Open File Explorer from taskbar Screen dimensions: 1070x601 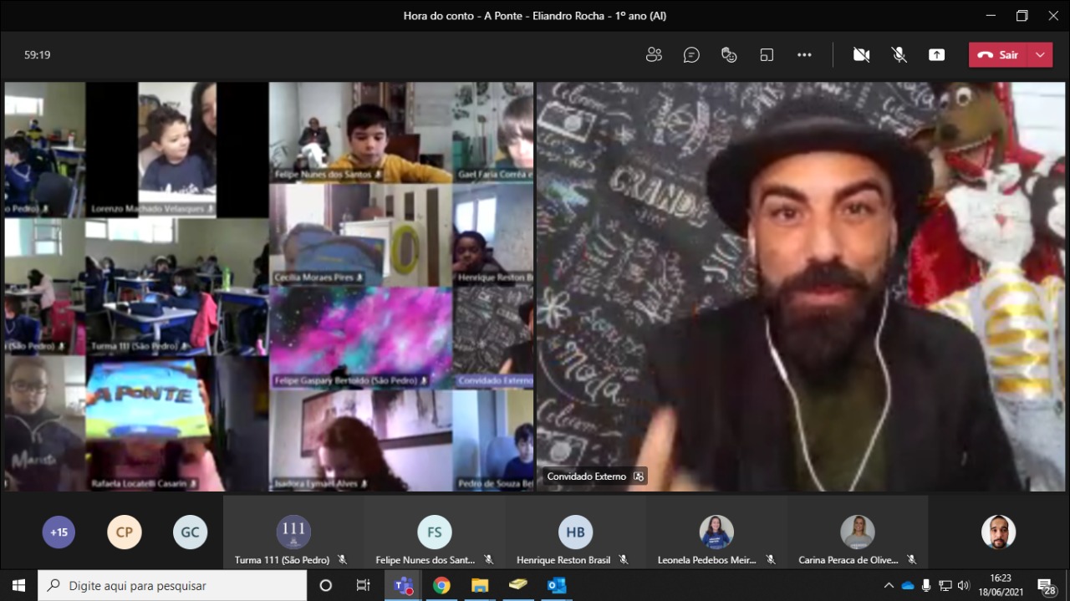click(x=480, y=585)
